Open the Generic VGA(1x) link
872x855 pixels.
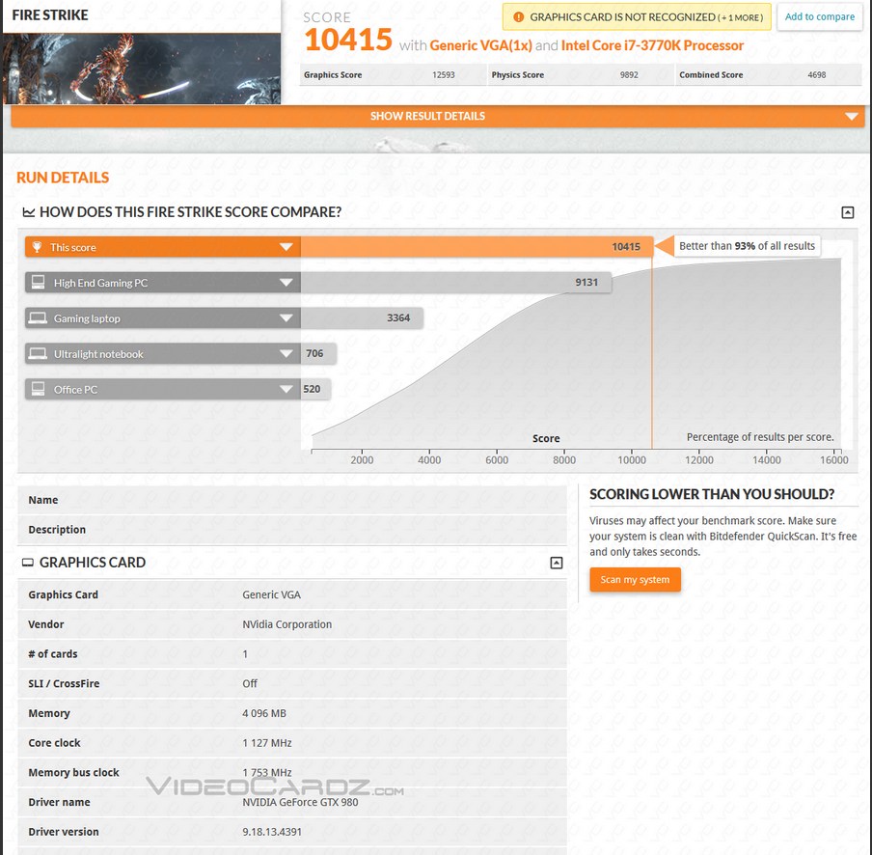480,45
